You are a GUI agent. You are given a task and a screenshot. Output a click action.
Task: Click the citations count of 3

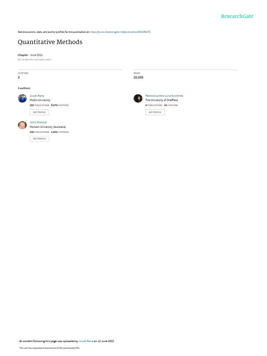(x=19, y=78)
